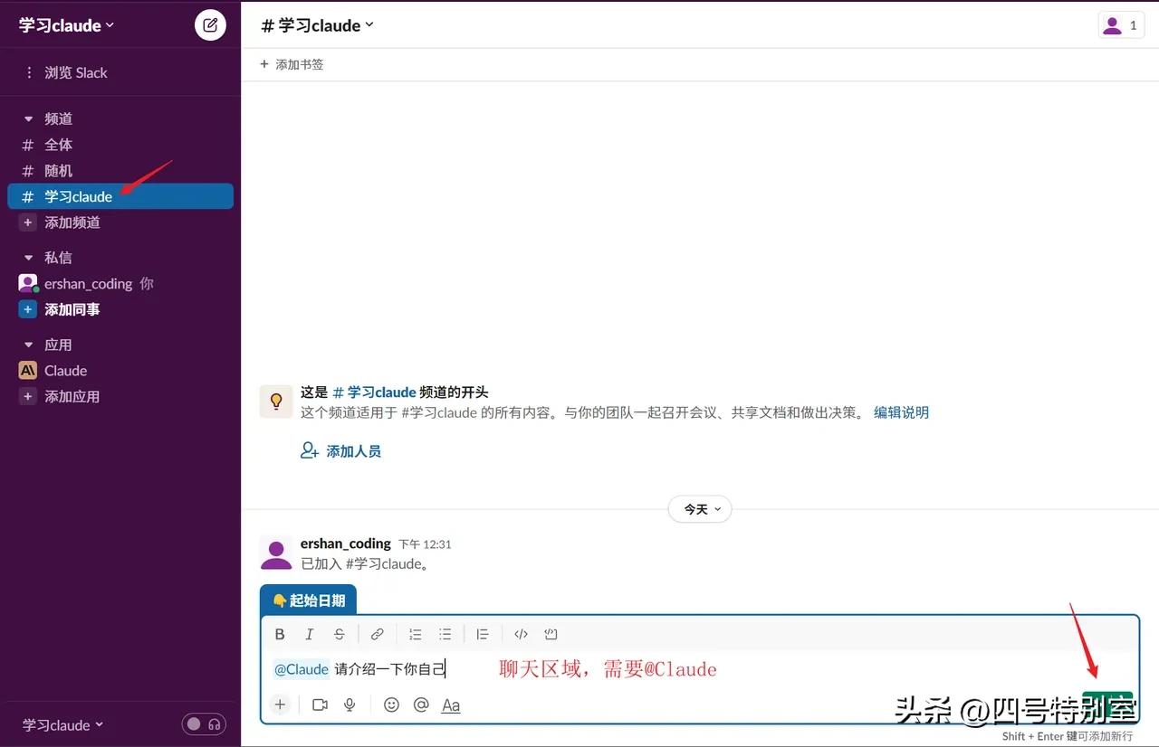Open the compose new message pencil icon
Viewport: 1159px width, 747px height.
210,24
